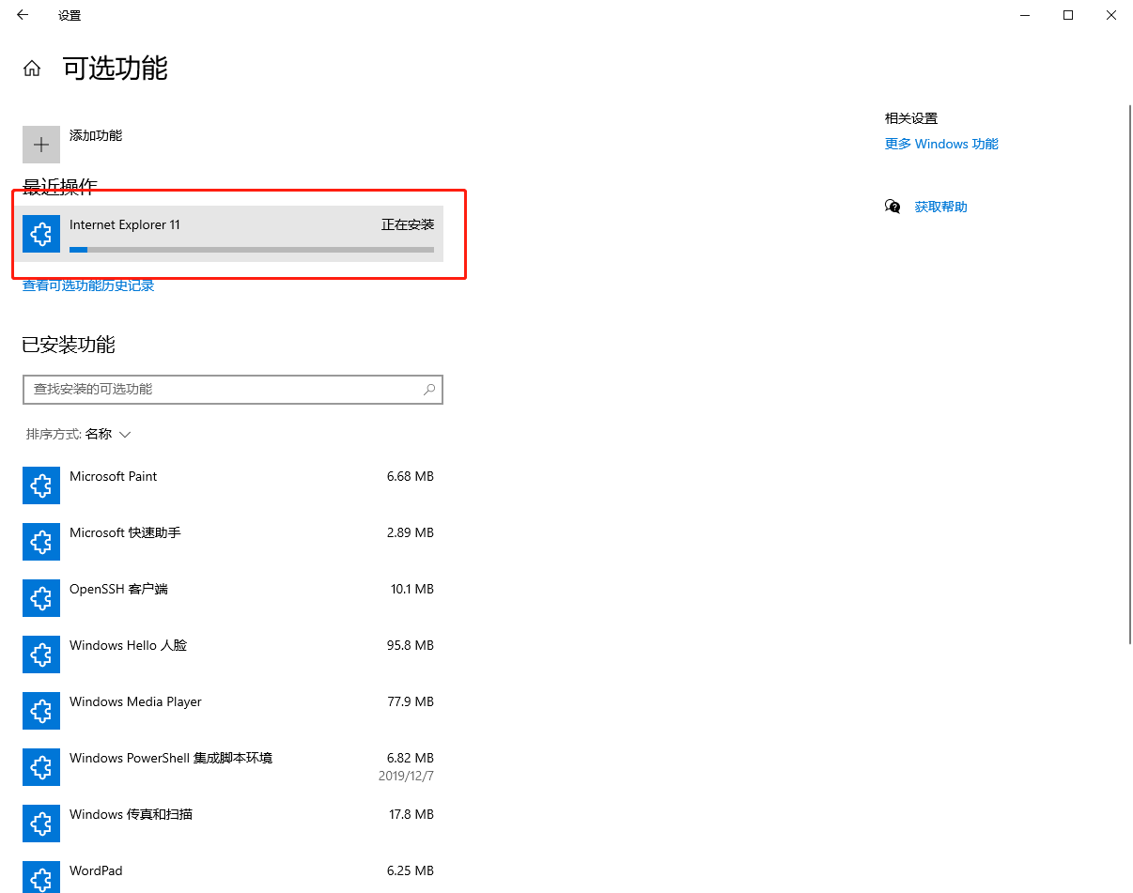This screenshot has height=893, width=1133.
Task: Click the 17.8 MB size value
Action: (x=411, y=814)
